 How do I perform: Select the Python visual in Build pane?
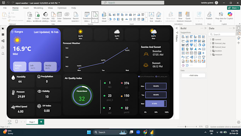tap(183, 57)
